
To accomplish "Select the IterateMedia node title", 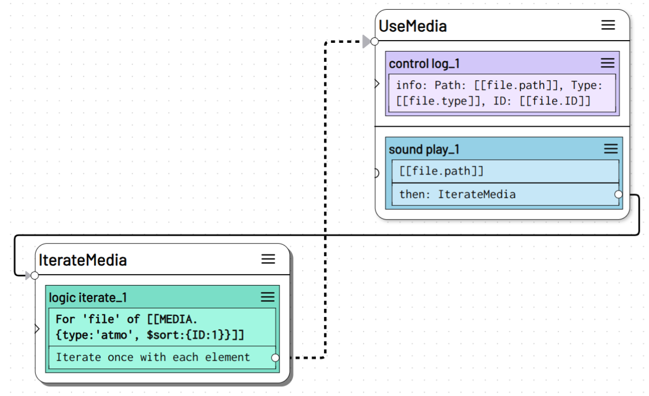I will (82, 260).
